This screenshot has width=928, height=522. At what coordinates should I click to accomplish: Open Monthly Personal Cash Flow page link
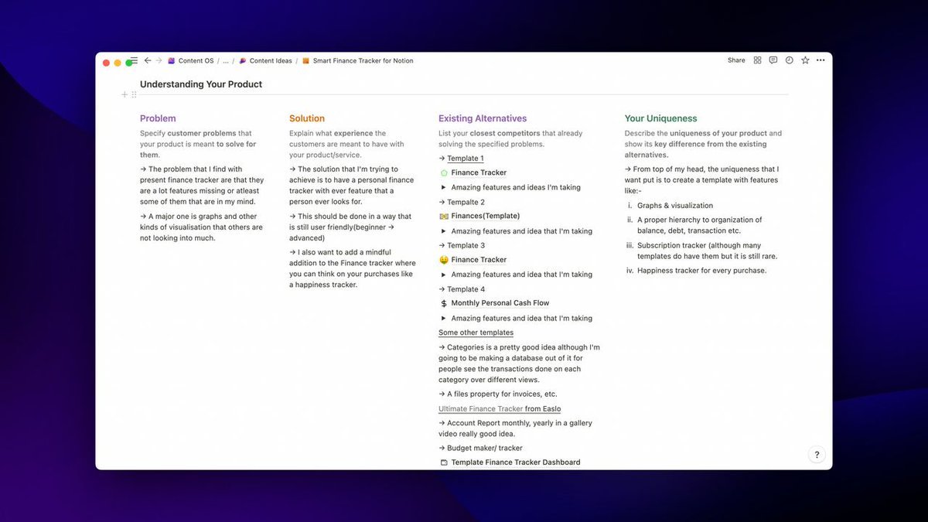(500, 303)
